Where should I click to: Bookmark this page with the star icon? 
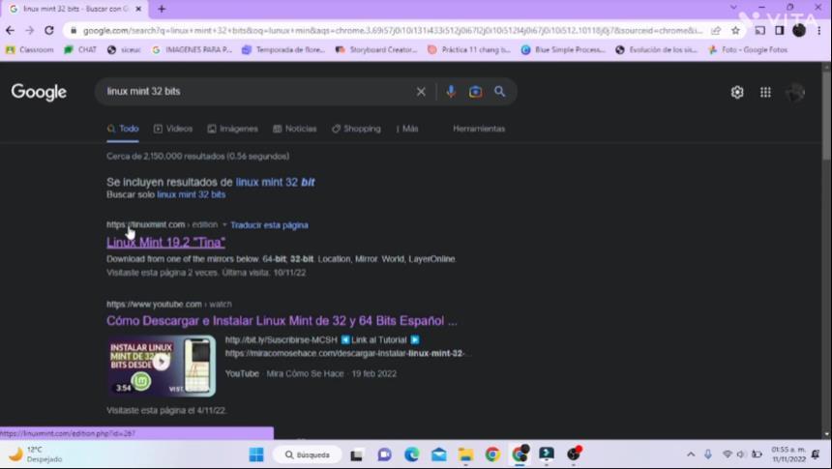point(735,31)
